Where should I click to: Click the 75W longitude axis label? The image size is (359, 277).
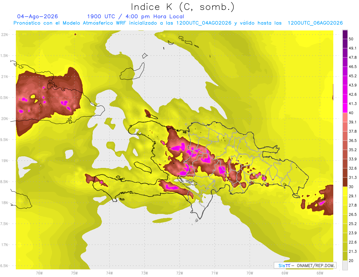(74, 273)
